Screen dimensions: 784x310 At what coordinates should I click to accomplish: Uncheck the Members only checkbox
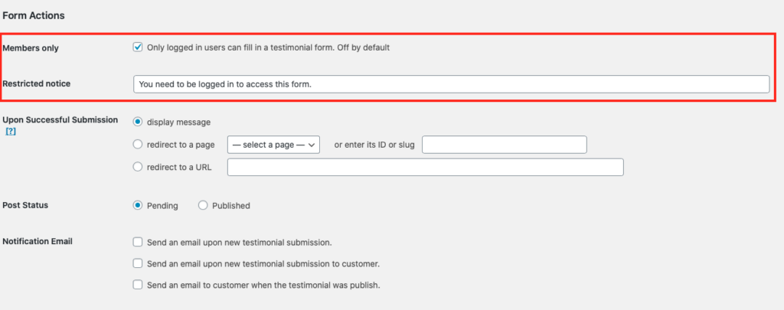(x=138, y=47)
